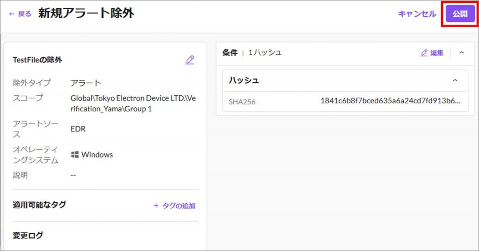Click the Windows logo icon
The width and height of the screenshot is (479, 251).
tap(75, 154)
